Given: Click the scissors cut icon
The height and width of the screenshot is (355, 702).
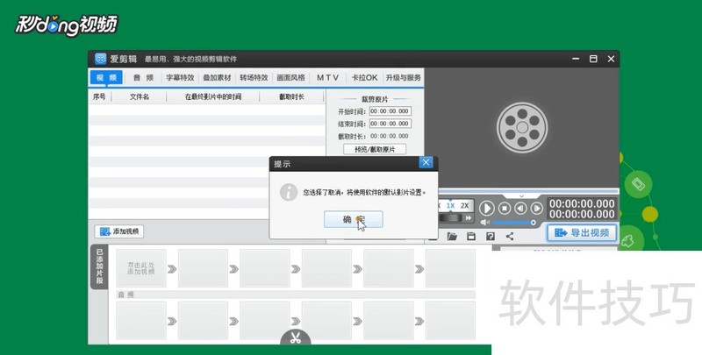Looking at the screenshot, I should (296, 337).
